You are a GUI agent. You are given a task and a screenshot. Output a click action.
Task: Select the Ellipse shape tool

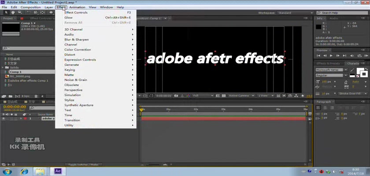(51, 13)
